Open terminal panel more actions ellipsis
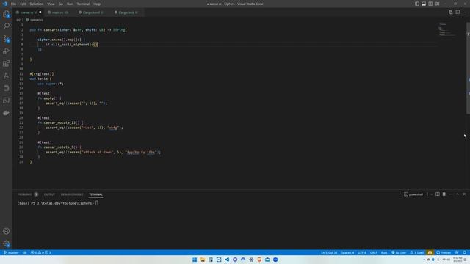The image size is (470, 264). tap(450, 194)
